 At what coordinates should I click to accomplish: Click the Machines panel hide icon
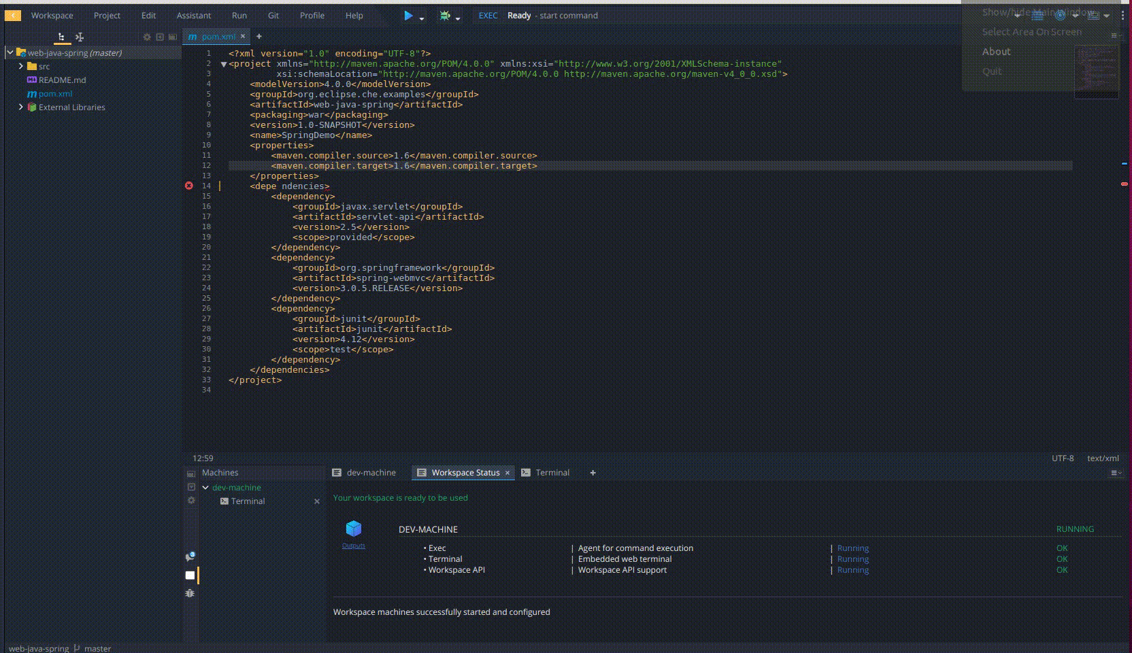[x=191, y=473]
